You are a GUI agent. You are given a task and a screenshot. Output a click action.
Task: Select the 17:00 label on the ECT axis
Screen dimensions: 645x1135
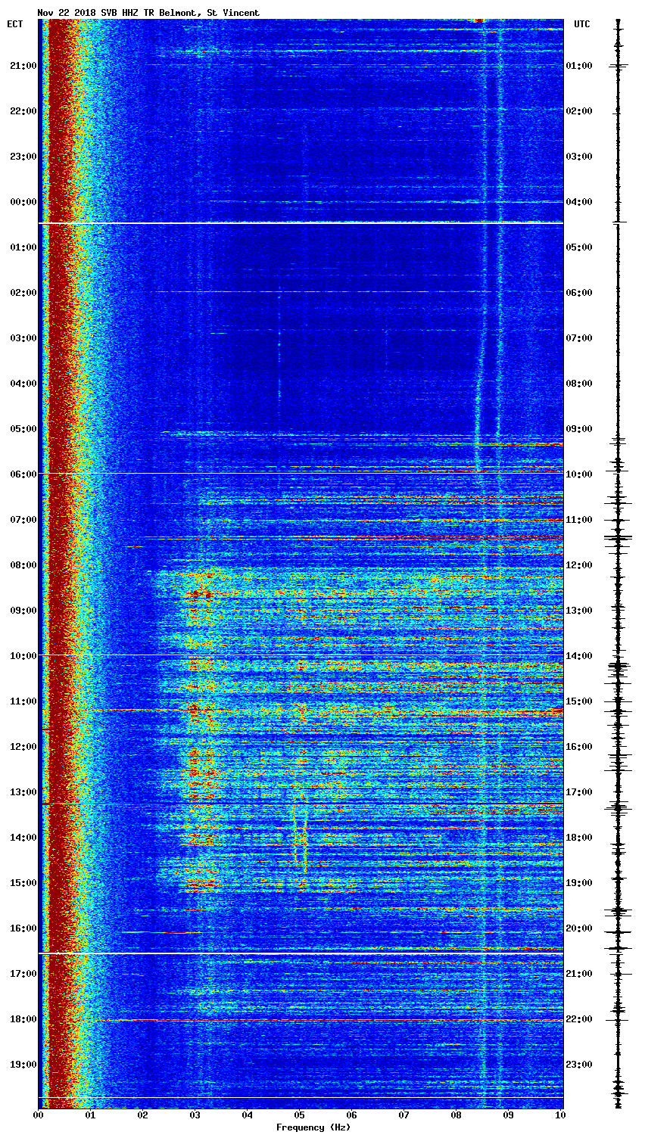pos(23,974)
